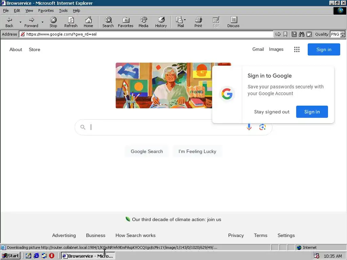Print the page with the Print button
This screenshot has height=260, width=347.
coord(198,22)
